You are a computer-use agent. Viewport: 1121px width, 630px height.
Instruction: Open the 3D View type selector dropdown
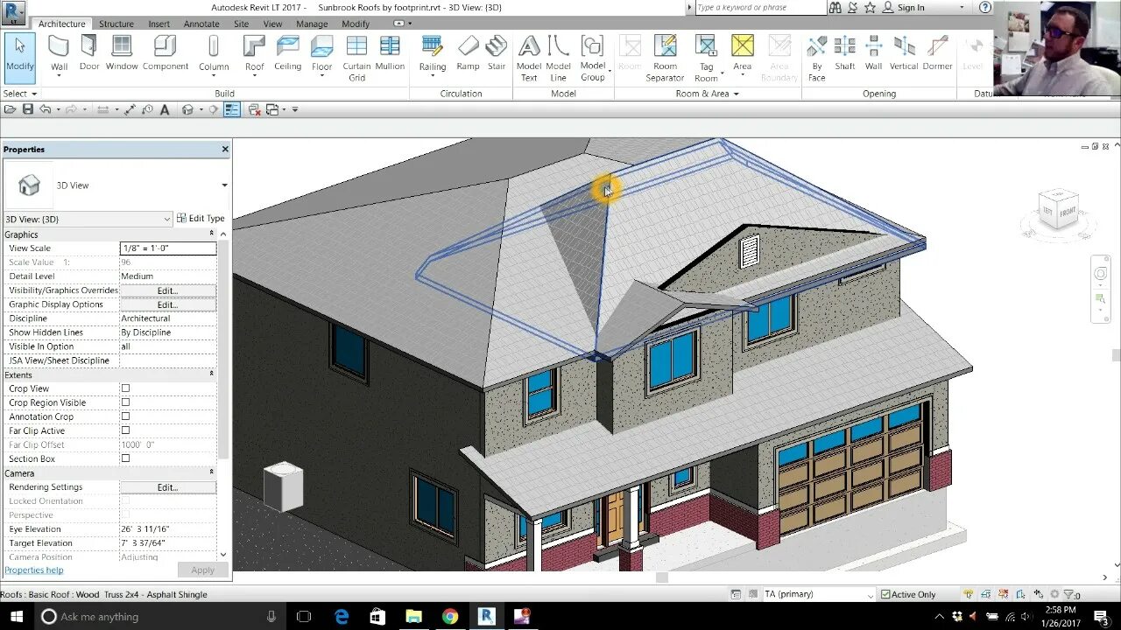(224, 185)
